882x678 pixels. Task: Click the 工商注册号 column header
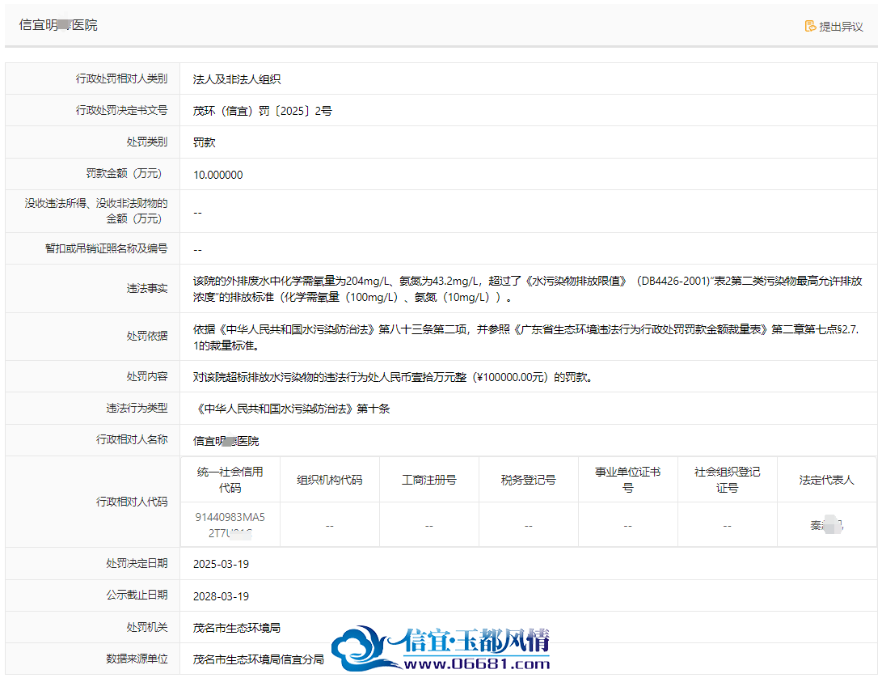(x=429, y=480)
